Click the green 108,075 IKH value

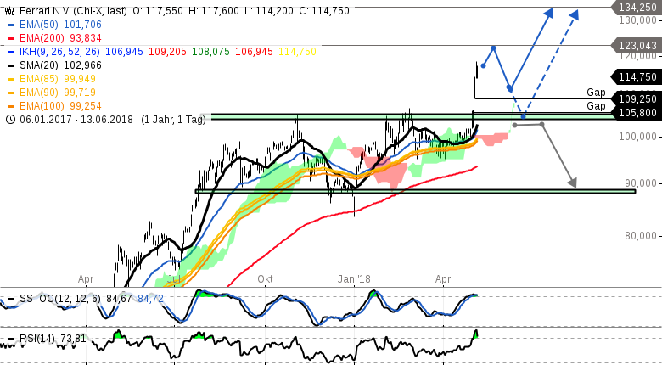pyautogui.click(x=210, y=52)
